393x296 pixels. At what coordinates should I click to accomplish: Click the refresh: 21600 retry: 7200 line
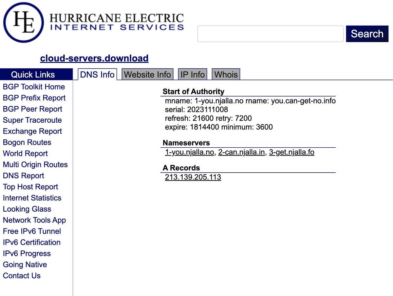click(x=208, y=118)
